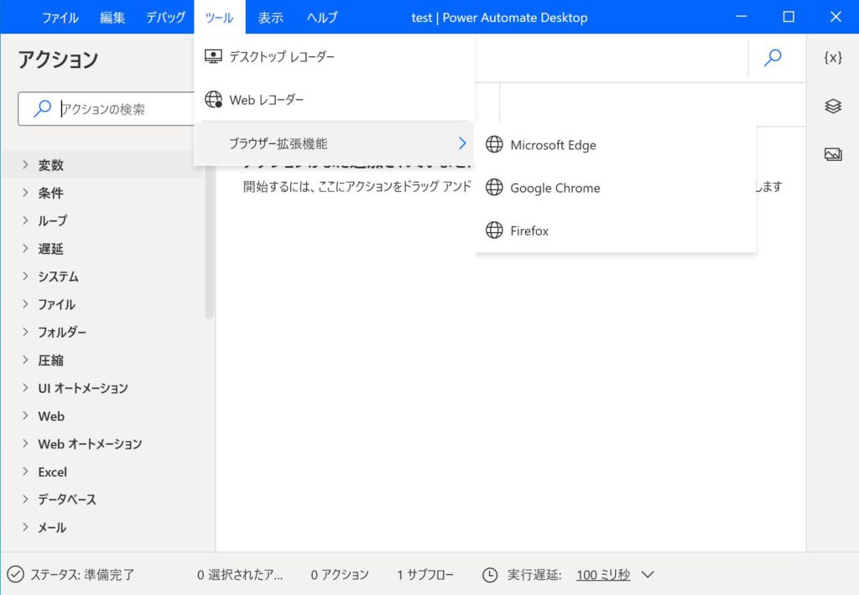The height and width of the screenshot is (595, 859).
Task: Click the アクションの検索 input field
Action: click(107, 109)
